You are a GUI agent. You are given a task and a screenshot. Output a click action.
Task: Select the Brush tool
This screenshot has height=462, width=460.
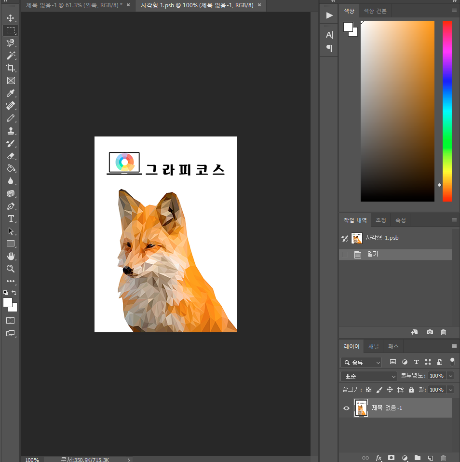click(x=11, y=118)
